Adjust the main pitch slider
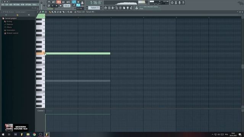 click(44, 5)
